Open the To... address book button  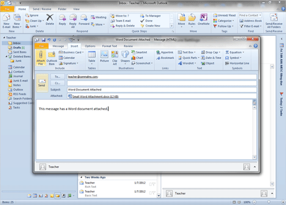[57, 77]
